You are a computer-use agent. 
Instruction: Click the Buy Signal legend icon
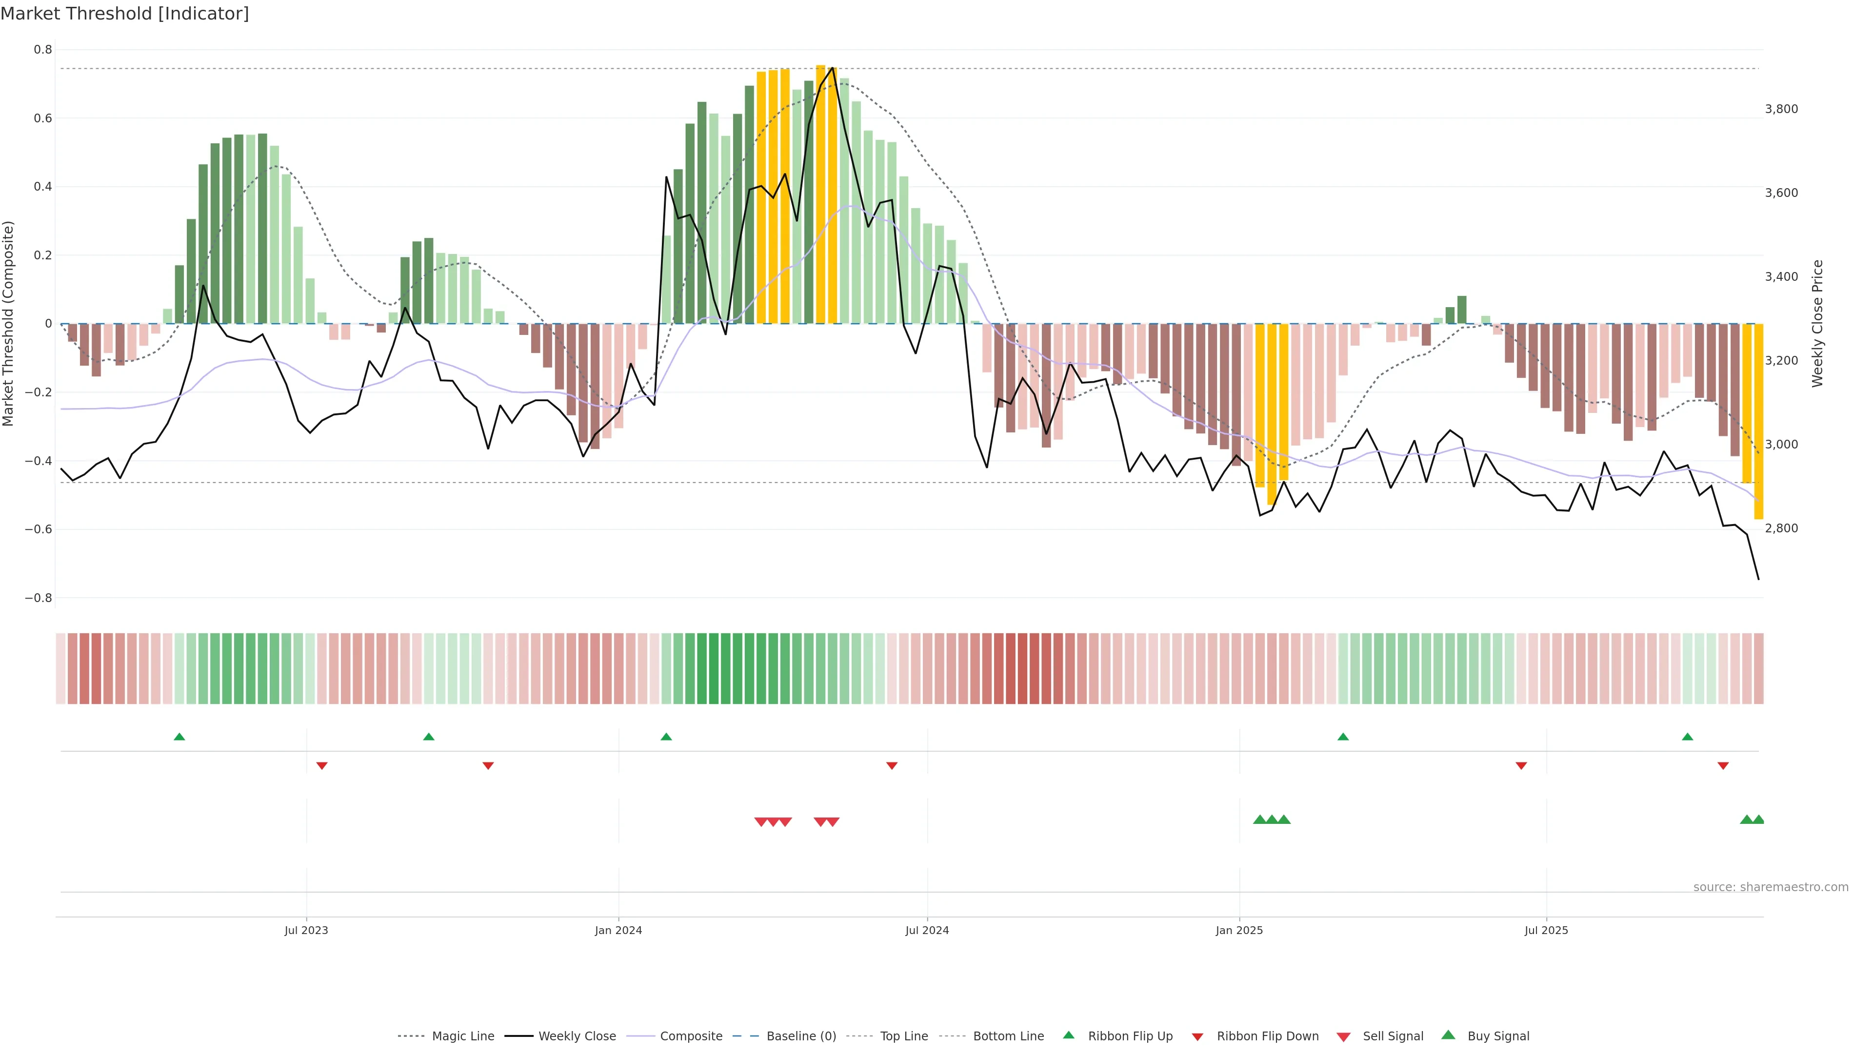coord(1448,1035)
